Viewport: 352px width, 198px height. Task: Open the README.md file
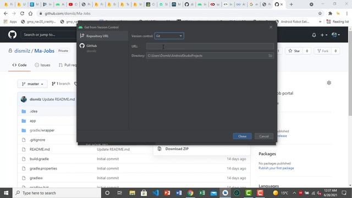(40, 149)
